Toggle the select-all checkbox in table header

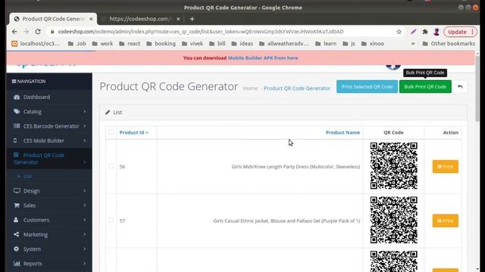coord(111,132)
